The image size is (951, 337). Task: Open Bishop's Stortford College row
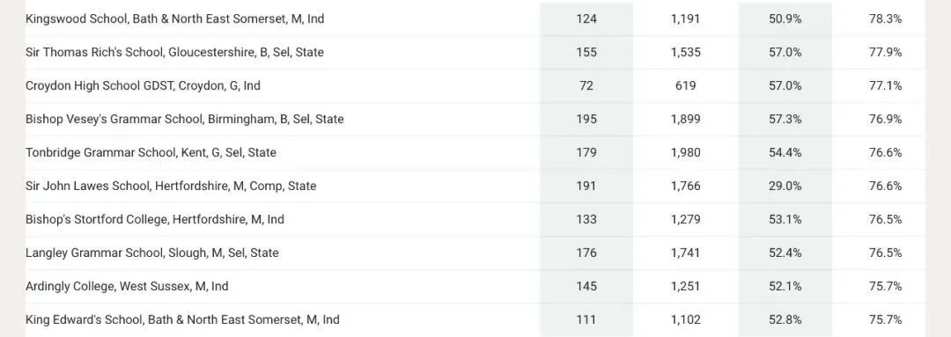(475, 219)
